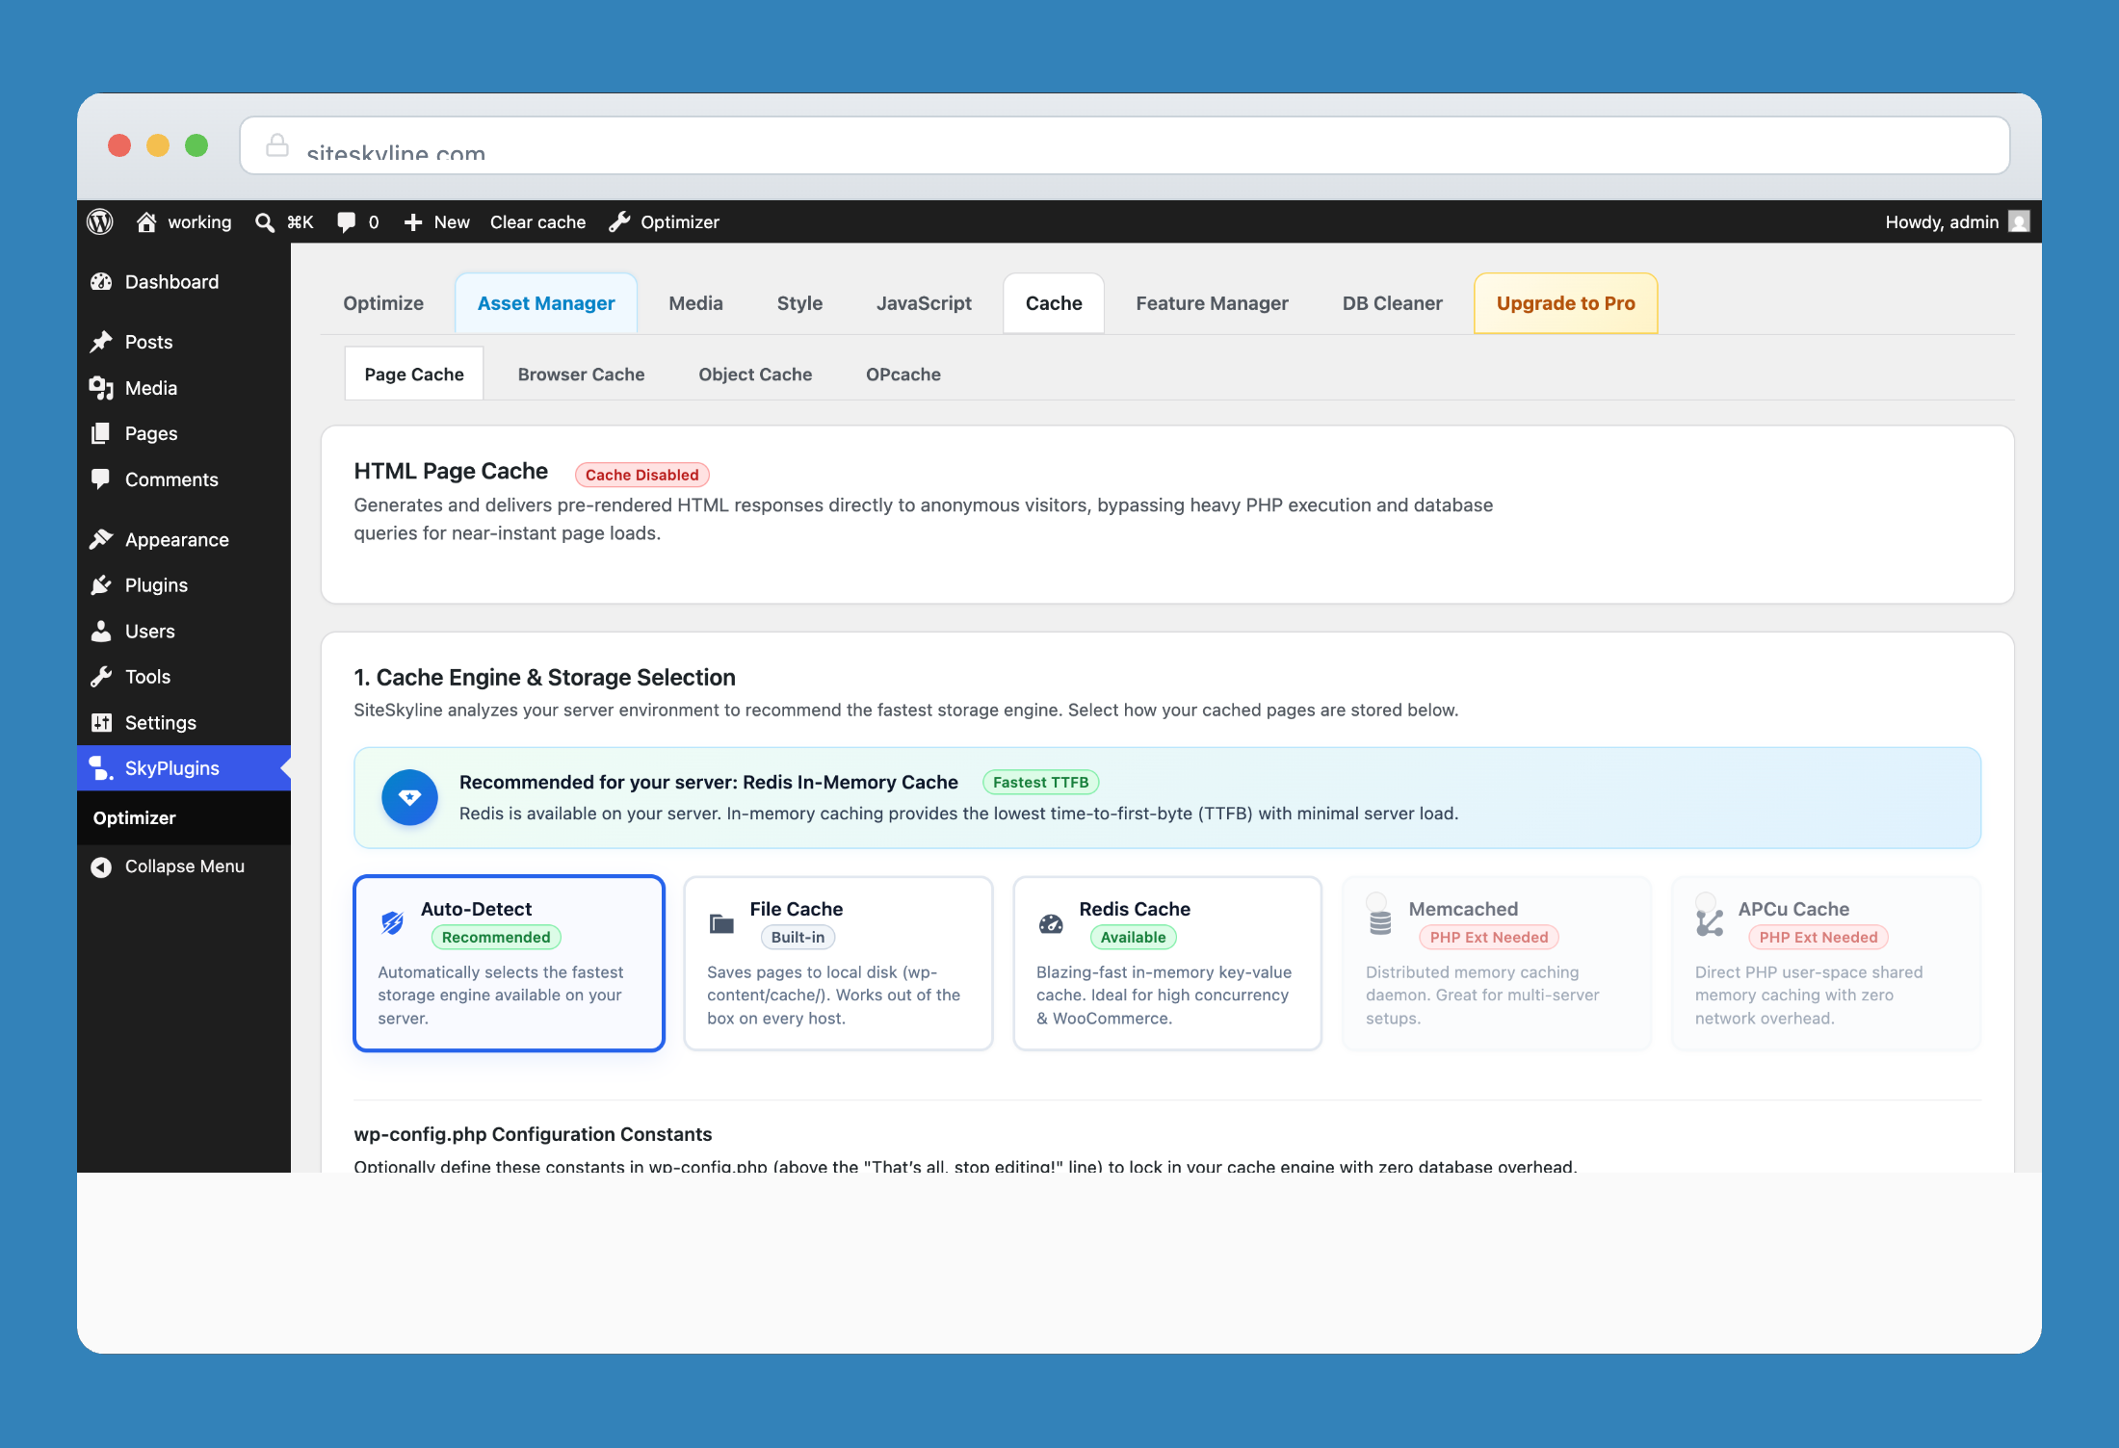This screenshot has width=2119, height=1448.
Task: Click the Redis Cache gauge icon
Action: click(1051, 924)
